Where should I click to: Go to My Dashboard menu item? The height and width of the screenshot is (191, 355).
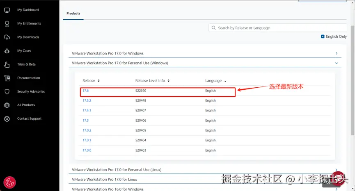tap(28, 10)
